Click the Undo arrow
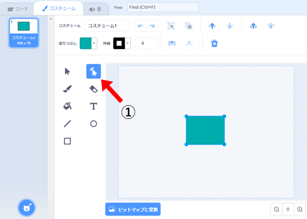 coord(140,26)
